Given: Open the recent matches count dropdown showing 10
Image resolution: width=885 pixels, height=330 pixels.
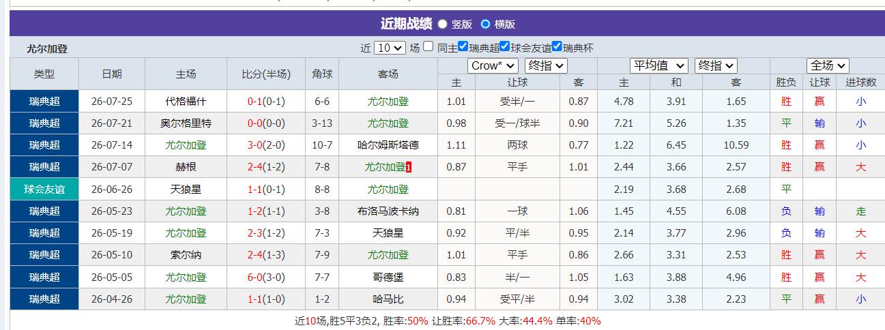Looking at the screenshot, I should click(x=390, y=48).
